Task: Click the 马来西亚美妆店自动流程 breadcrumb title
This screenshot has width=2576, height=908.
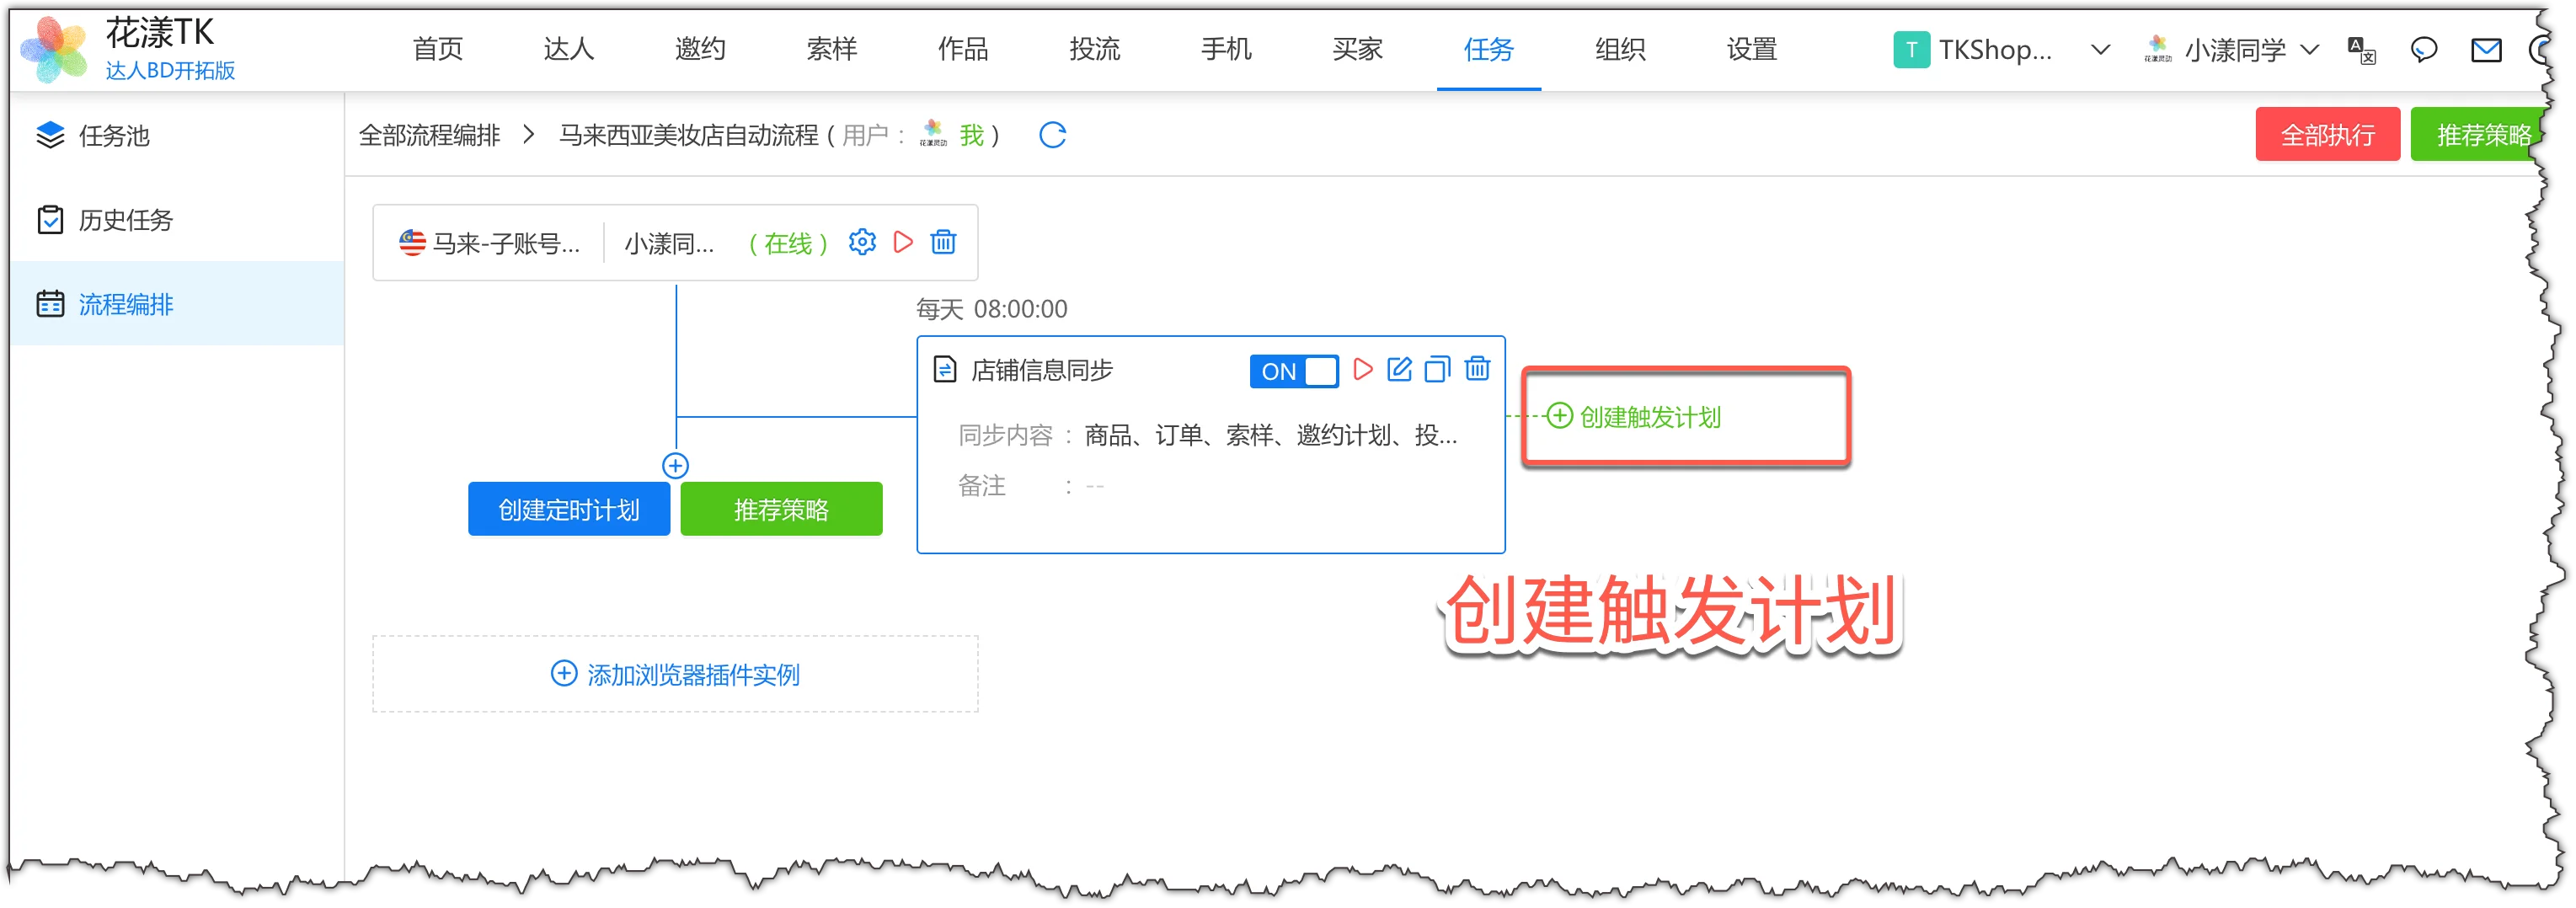Action: pos(688,135)
